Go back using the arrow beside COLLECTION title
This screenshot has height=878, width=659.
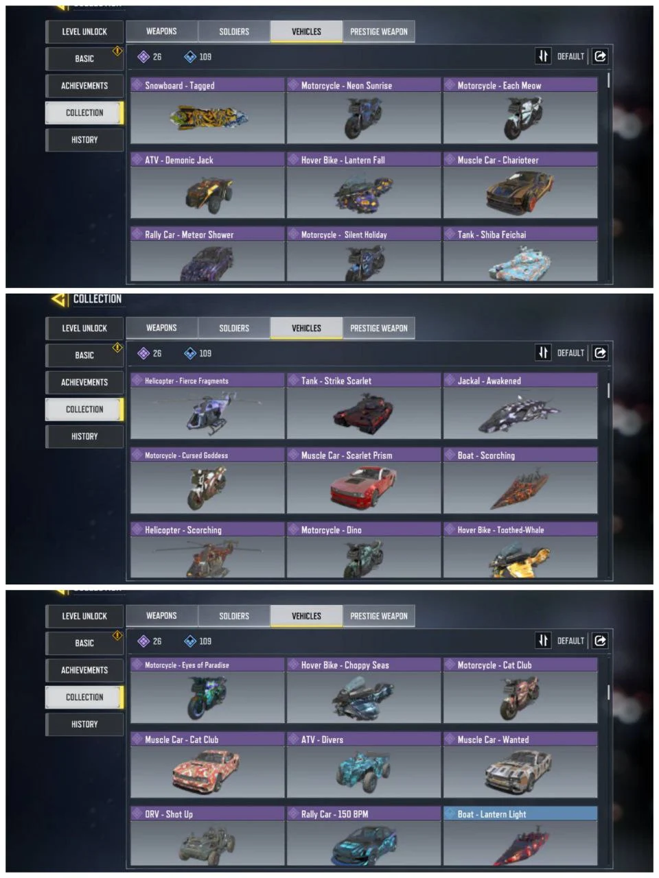click(x=59, y=299)
